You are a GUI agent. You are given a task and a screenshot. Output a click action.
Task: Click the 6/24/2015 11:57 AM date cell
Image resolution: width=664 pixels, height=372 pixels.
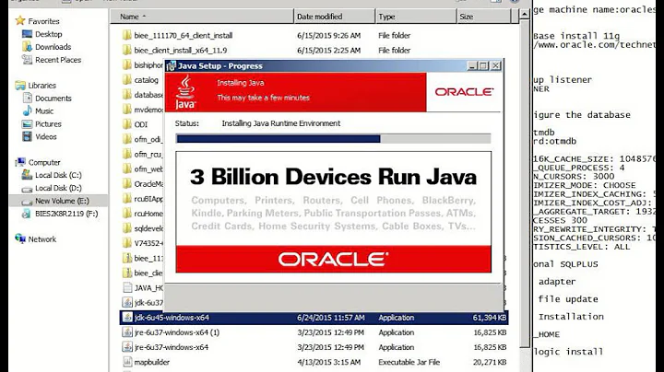[x=331, y=318]
